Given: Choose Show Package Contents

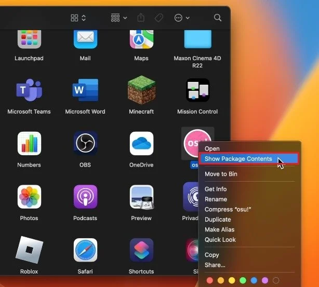Looking at the screenshot, I should [x=249, y=158].
